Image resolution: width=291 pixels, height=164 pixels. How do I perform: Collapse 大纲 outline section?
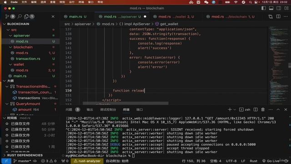point(5,81)
